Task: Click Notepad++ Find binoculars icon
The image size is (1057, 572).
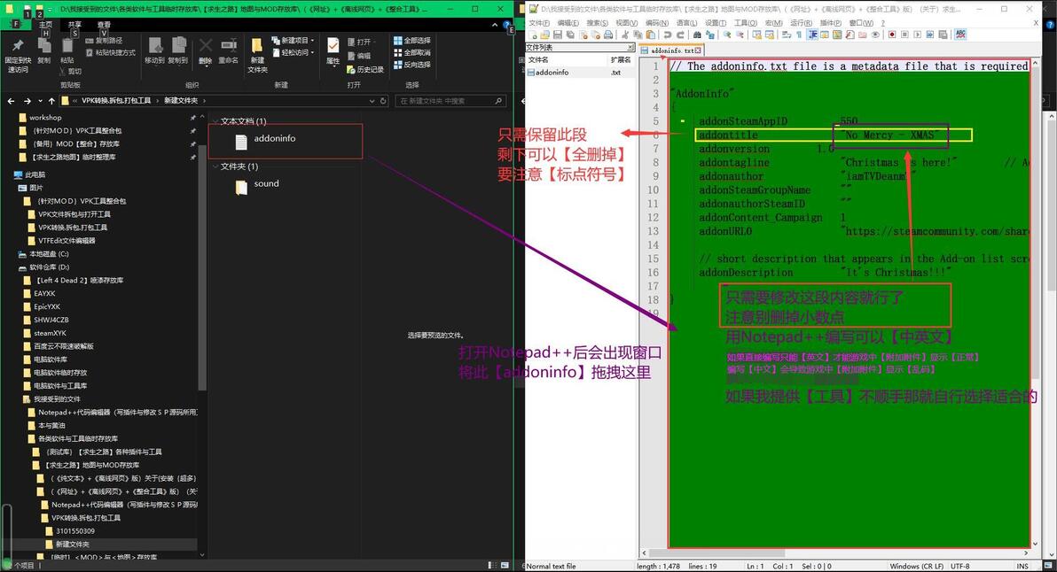Action: pos(697,35)
